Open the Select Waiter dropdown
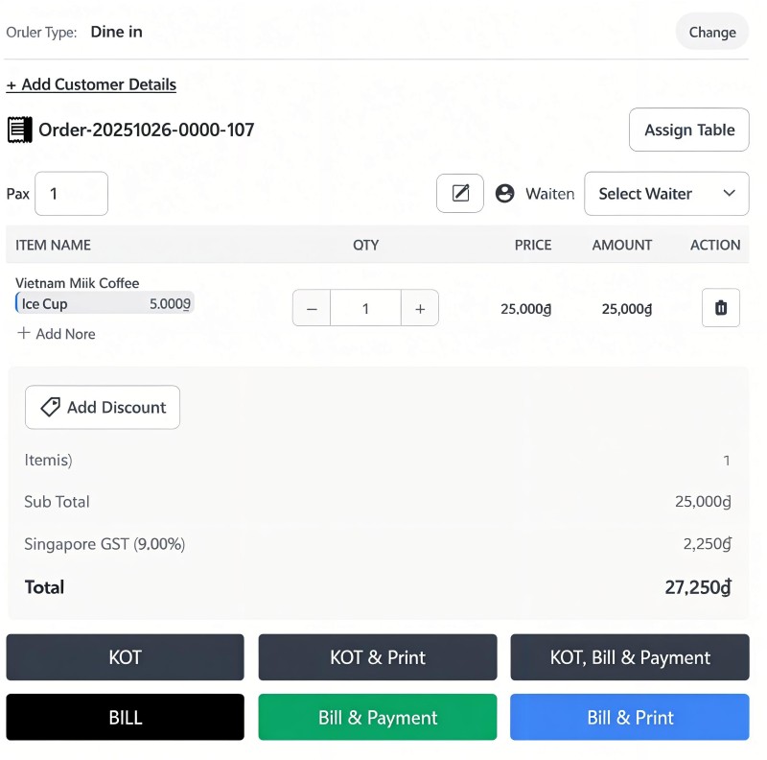The height and width of the screenshot is (760, 767). point(666,193)
